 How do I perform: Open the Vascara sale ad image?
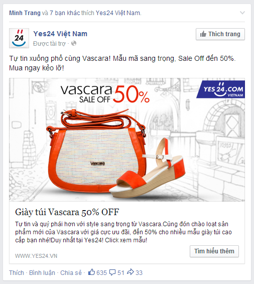[x=127, y=140]
